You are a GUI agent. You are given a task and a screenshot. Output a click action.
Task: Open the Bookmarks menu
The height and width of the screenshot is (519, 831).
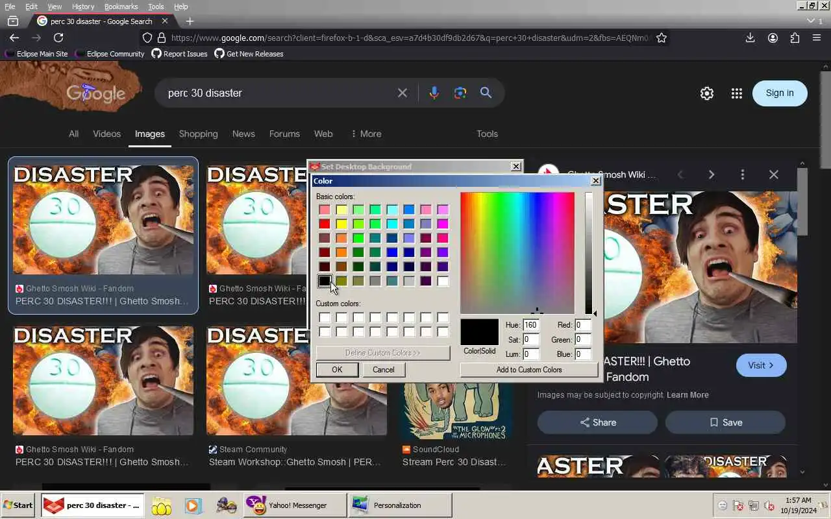[x=121, y=6]
